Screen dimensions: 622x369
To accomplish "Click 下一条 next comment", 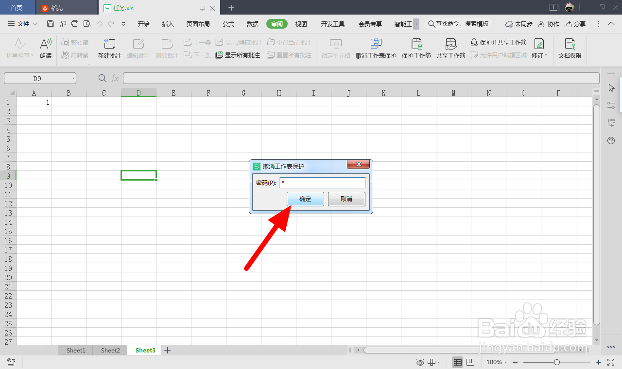I will tap(197, 55).
